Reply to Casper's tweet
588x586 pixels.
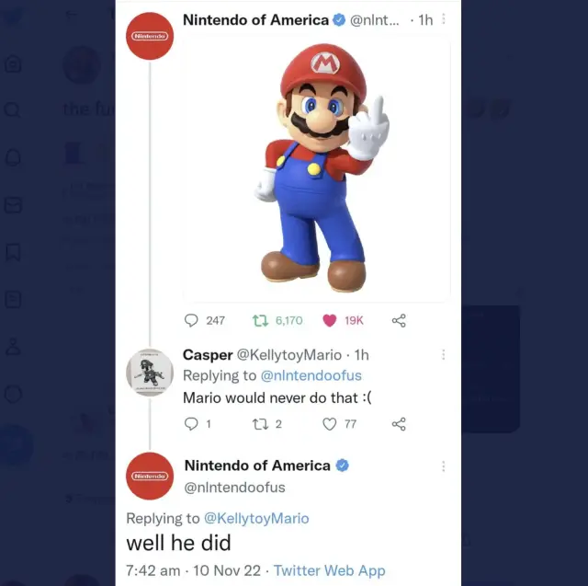191,424
